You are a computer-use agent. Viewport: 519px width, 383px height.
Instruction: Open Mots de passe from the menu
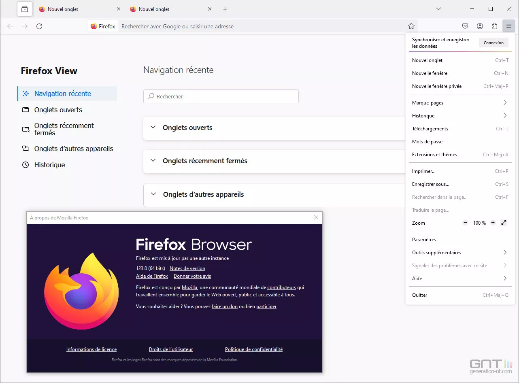460,142
